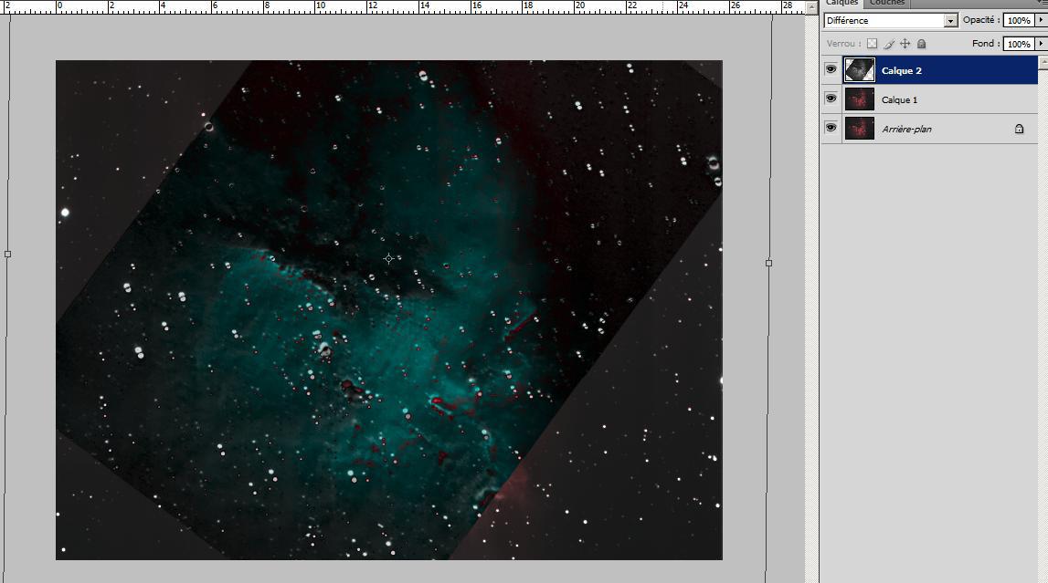The height and width of the screenshot is (583, 1048).
Task: Select the Arrière-plan layer name
Action: [906, 130]
